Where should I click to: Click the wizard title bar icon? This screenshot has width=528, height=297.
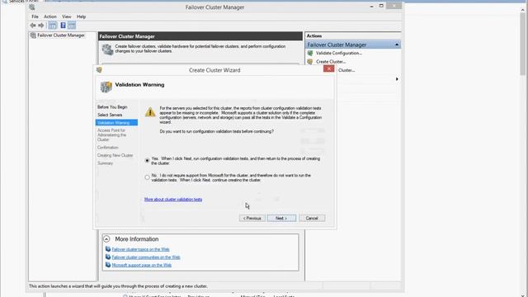pos(99,70)
